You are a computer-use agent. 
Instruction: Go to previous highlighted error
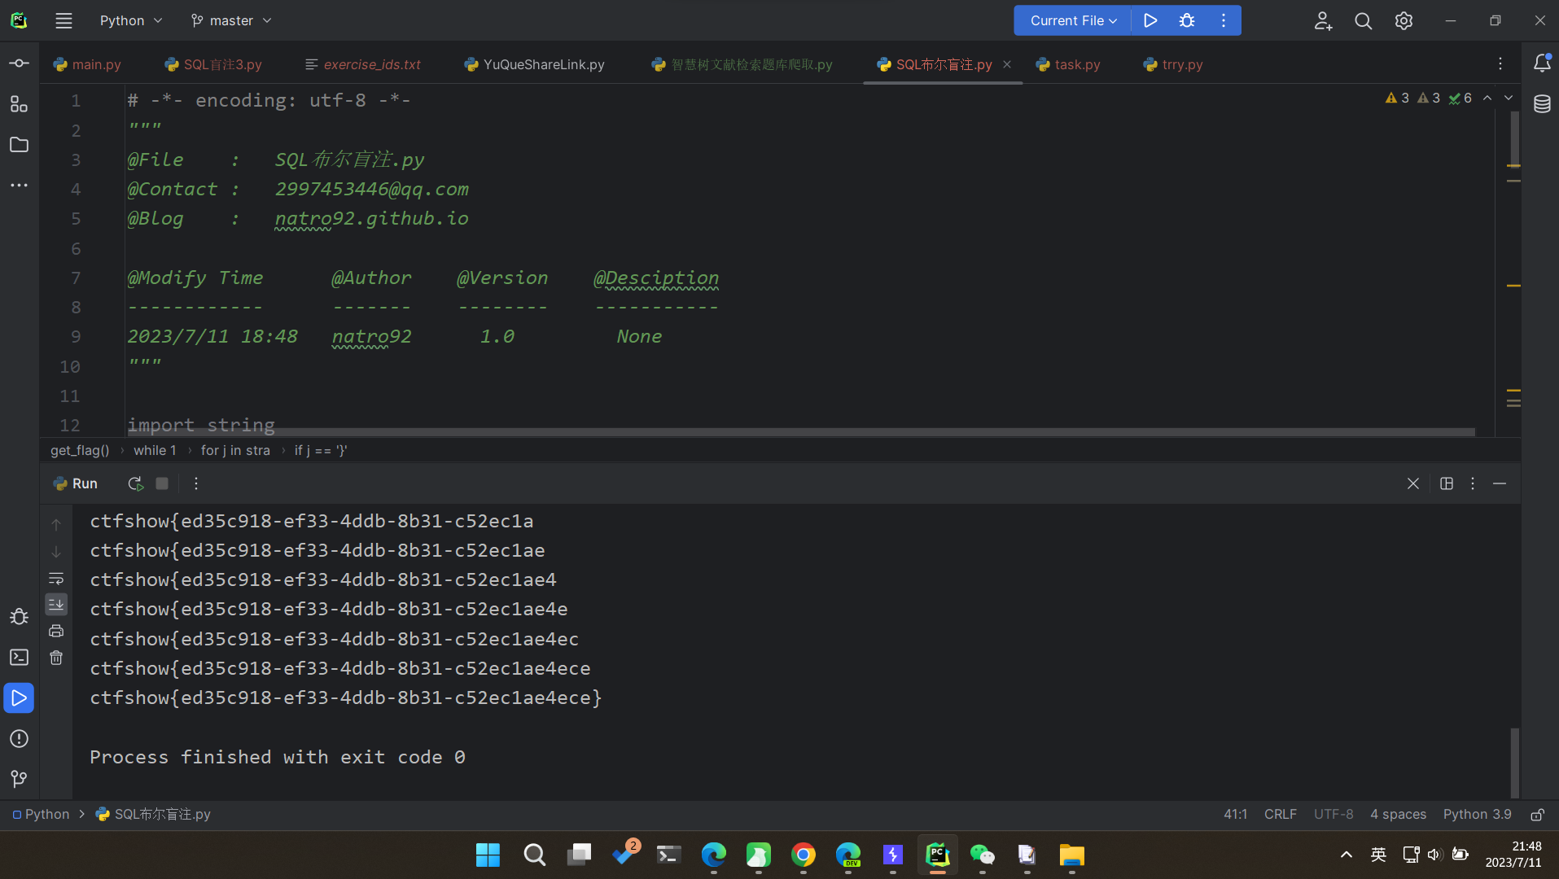point(1487,98)
